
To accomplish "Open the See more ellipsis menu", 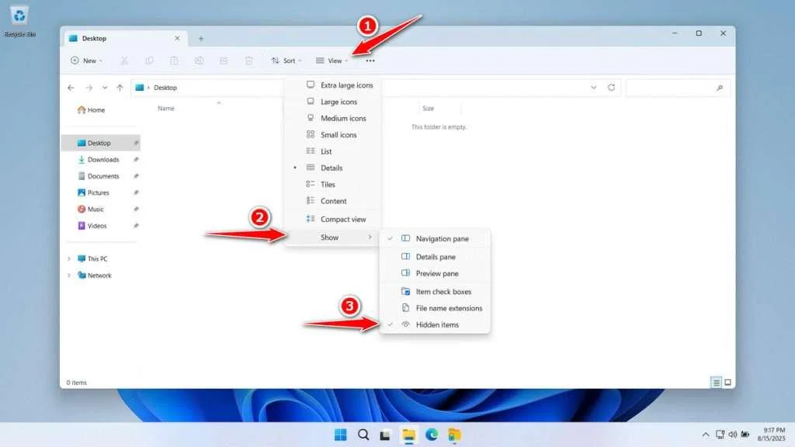I will [369, 61].
